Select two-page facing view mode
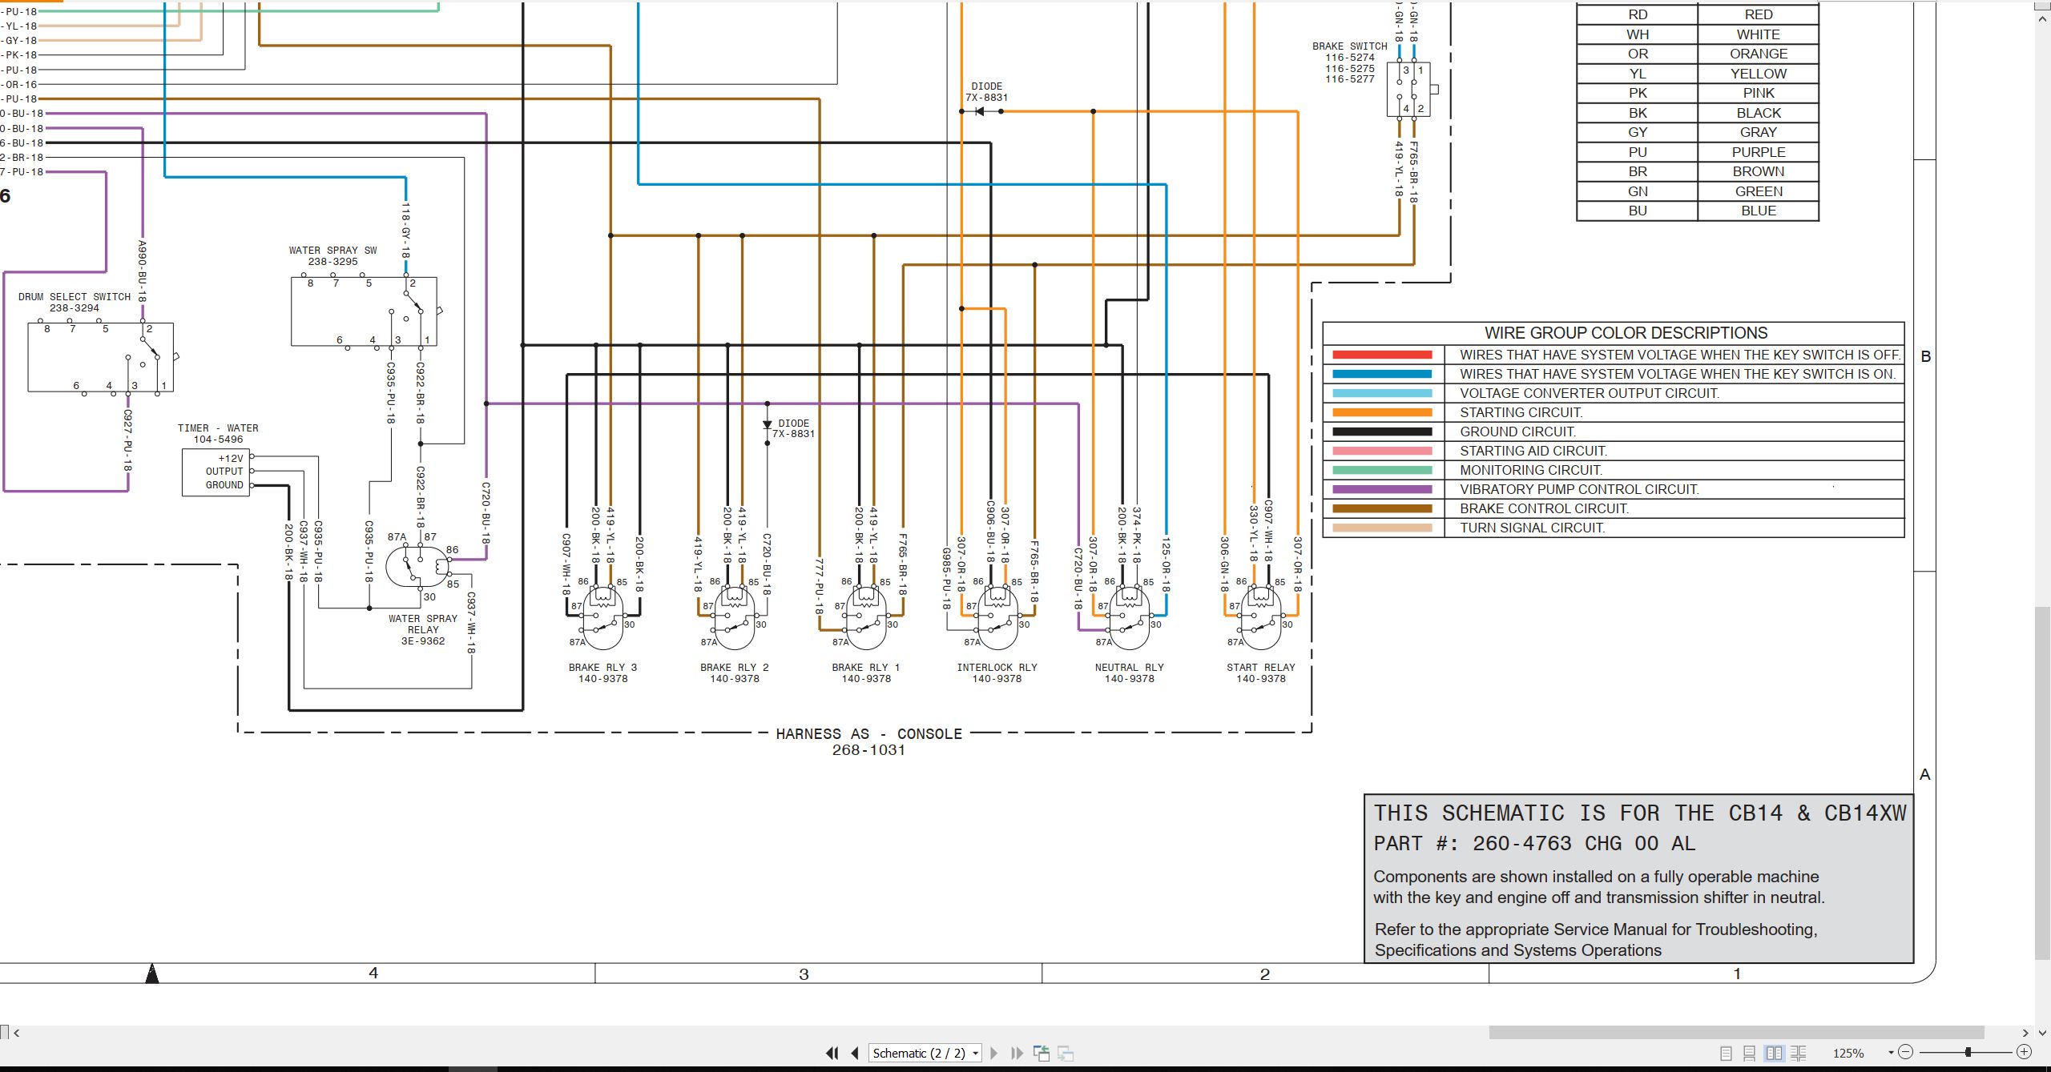Screen dimensions: 2051x1072 1775,1053
